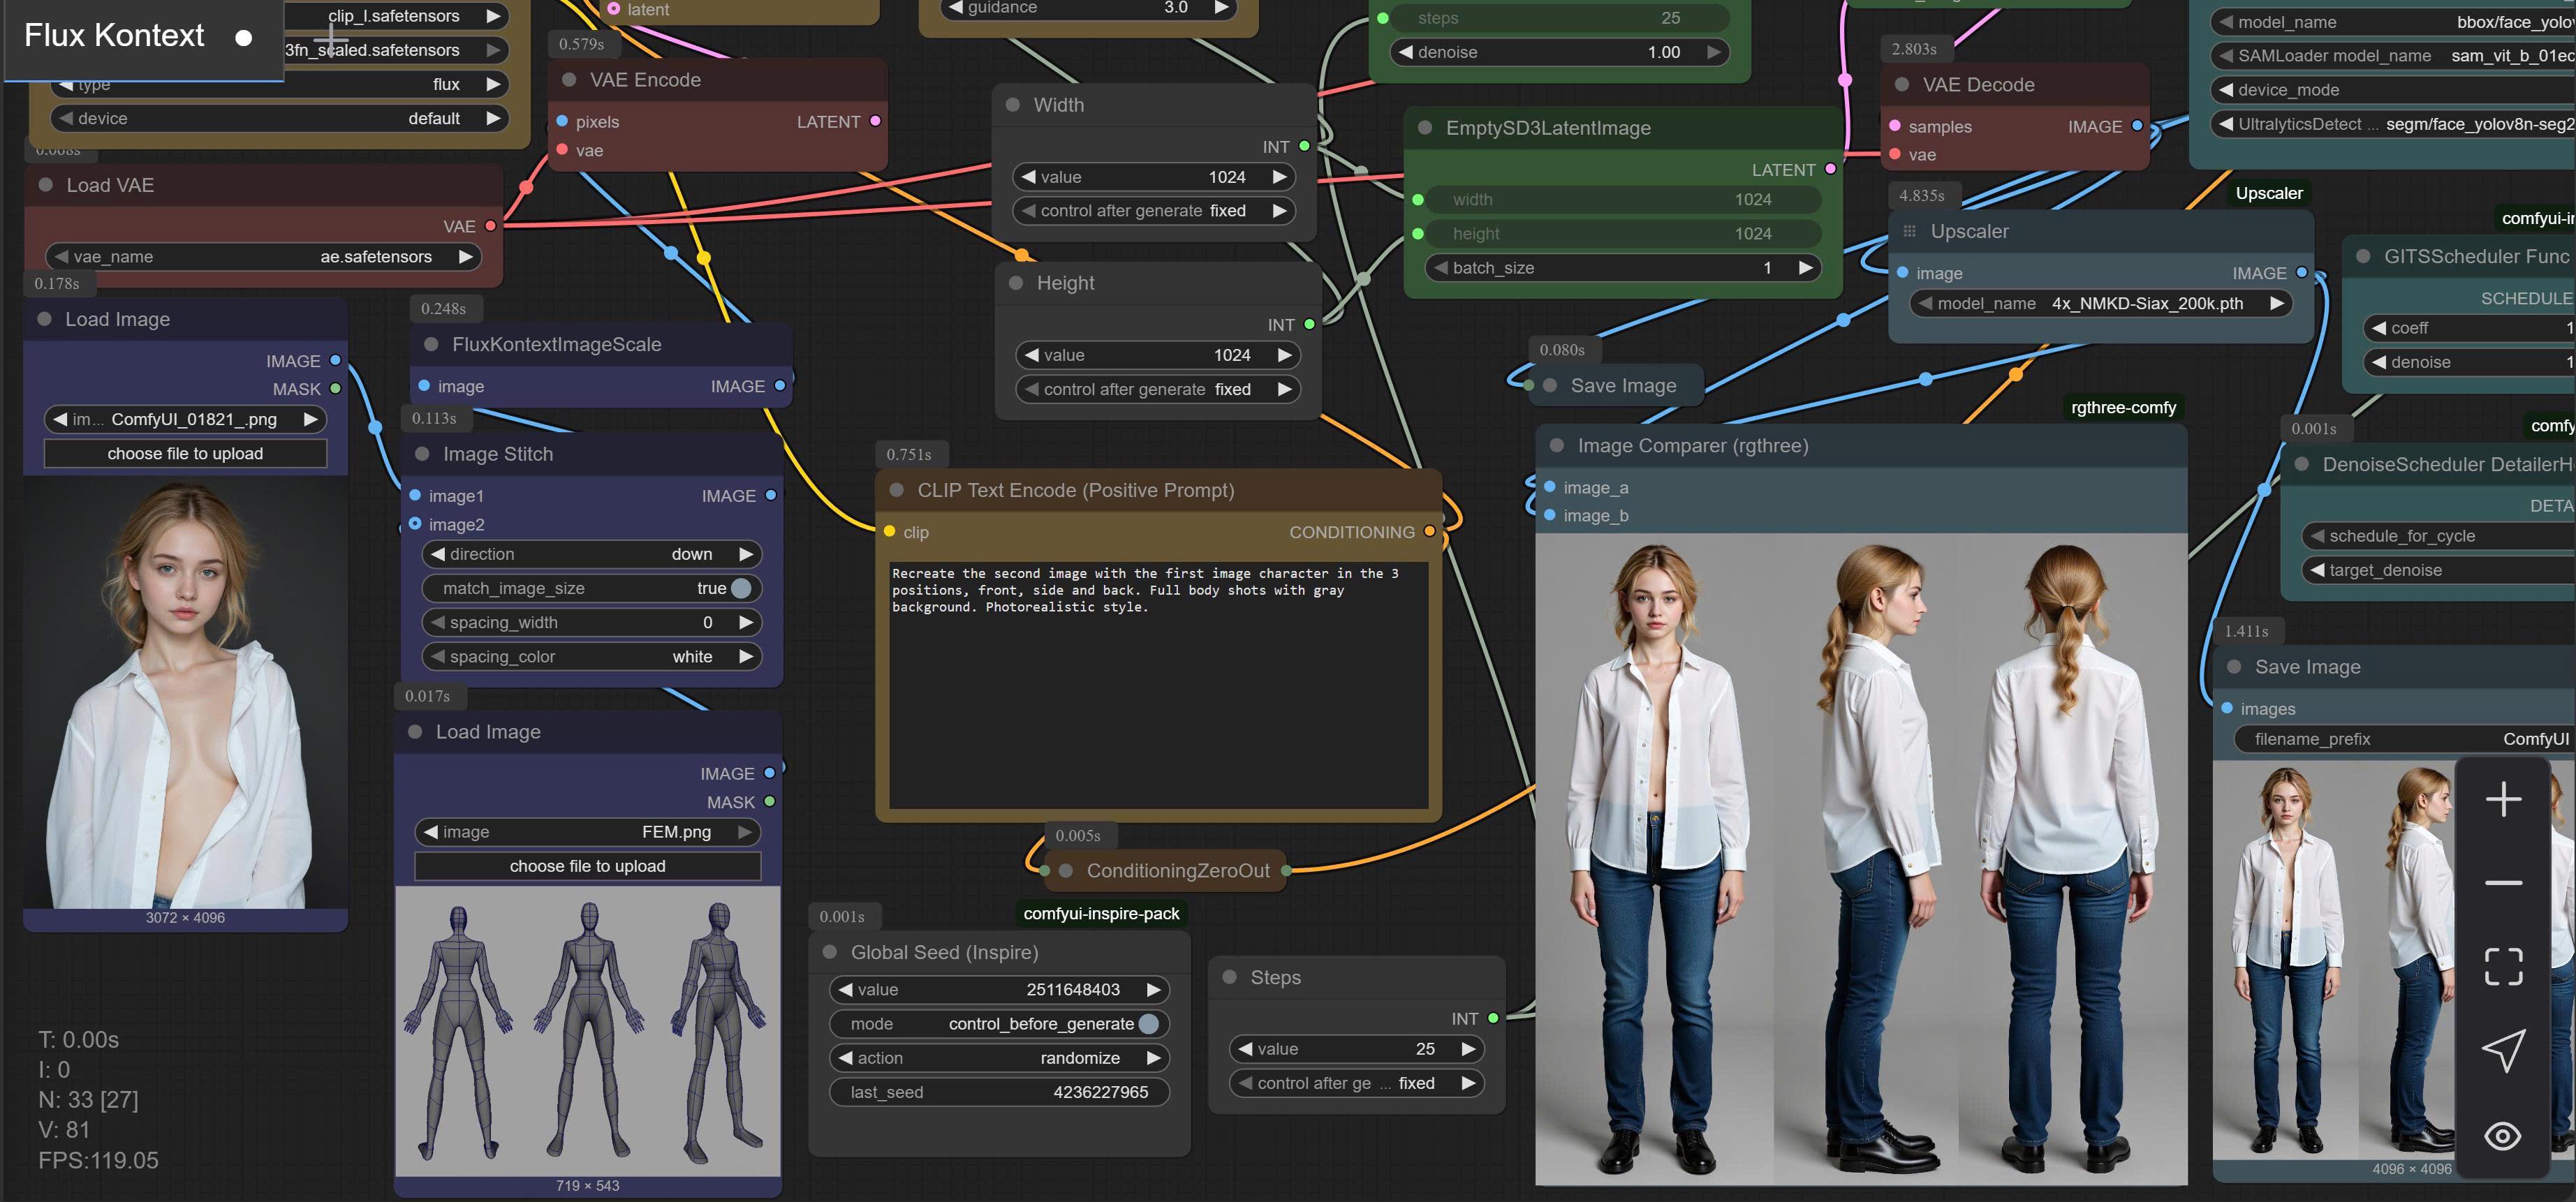
Task: Click the blonde woman portrait preview thumbnail
Action: [x=185, y=693]
